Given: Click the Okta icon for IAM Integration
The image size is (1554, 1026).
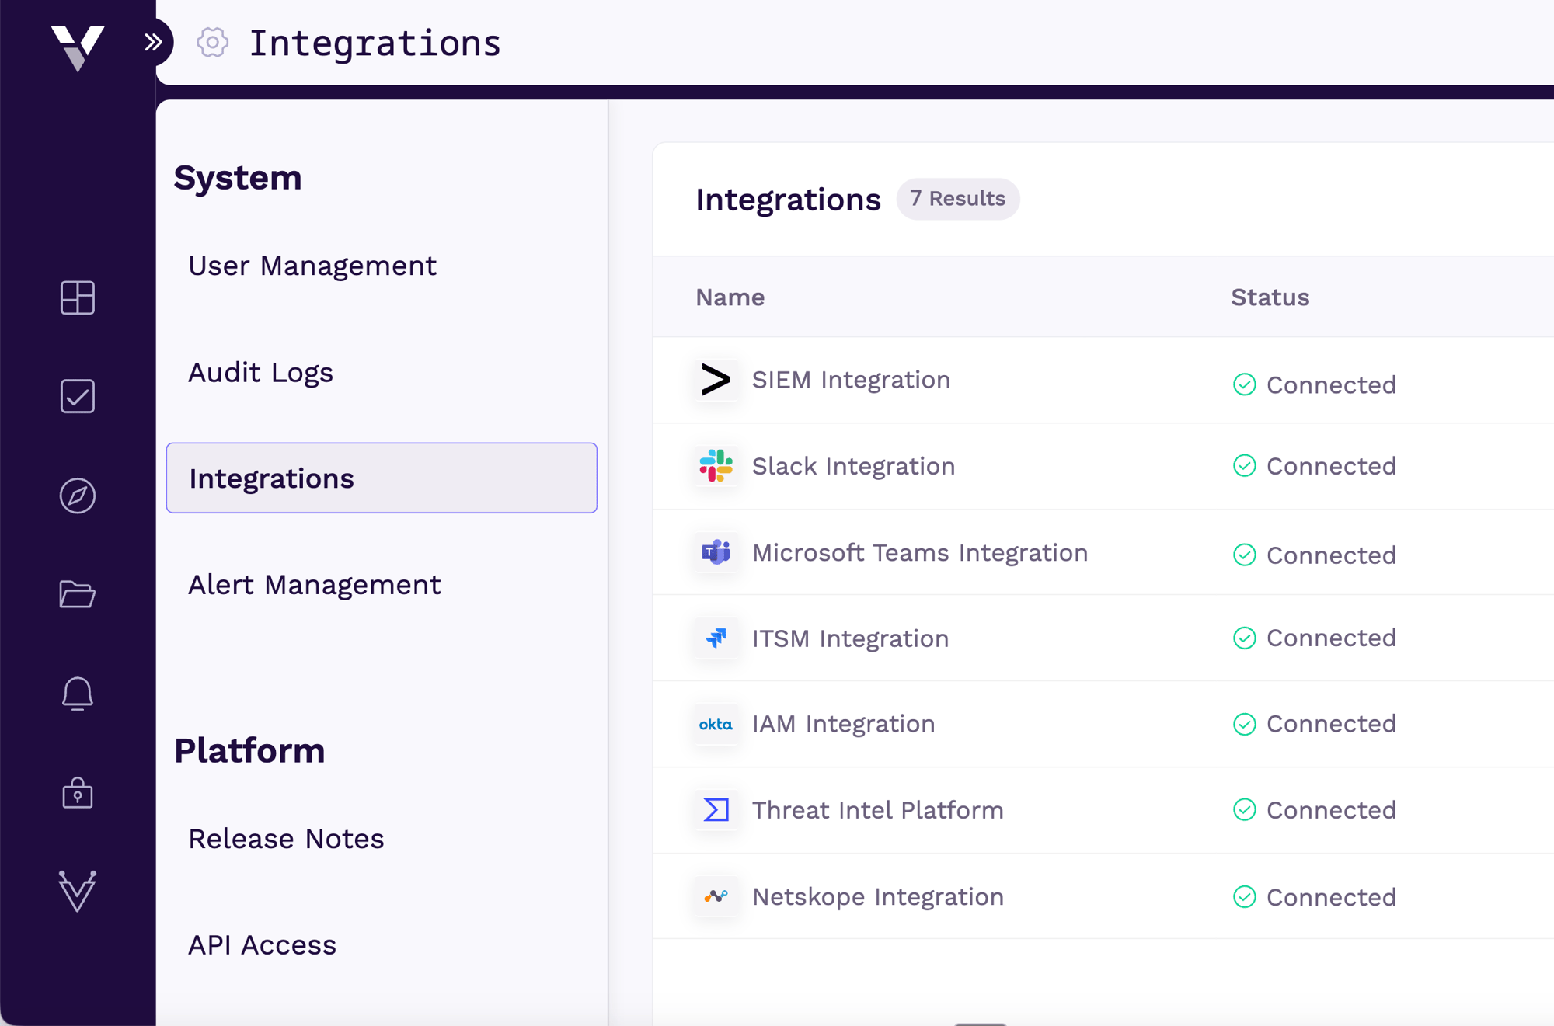Looking at the screenshot, I should tap(716, 725).
